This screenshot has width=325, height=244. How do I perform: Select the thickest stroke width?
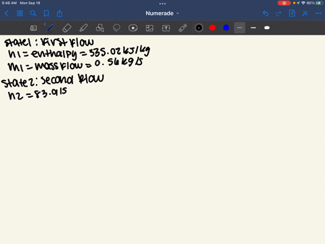point(267,28)
